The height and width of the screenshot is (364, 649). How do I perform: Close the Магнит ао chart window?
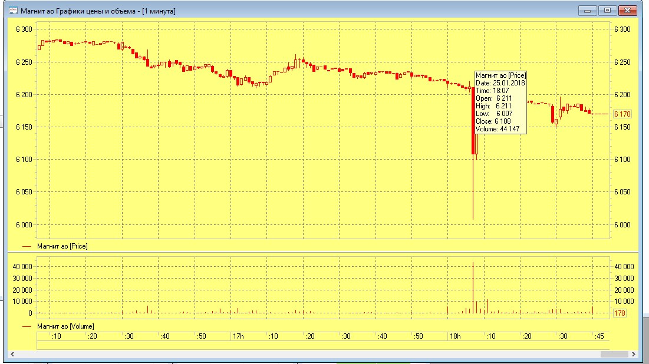click(x=627, y=11)
